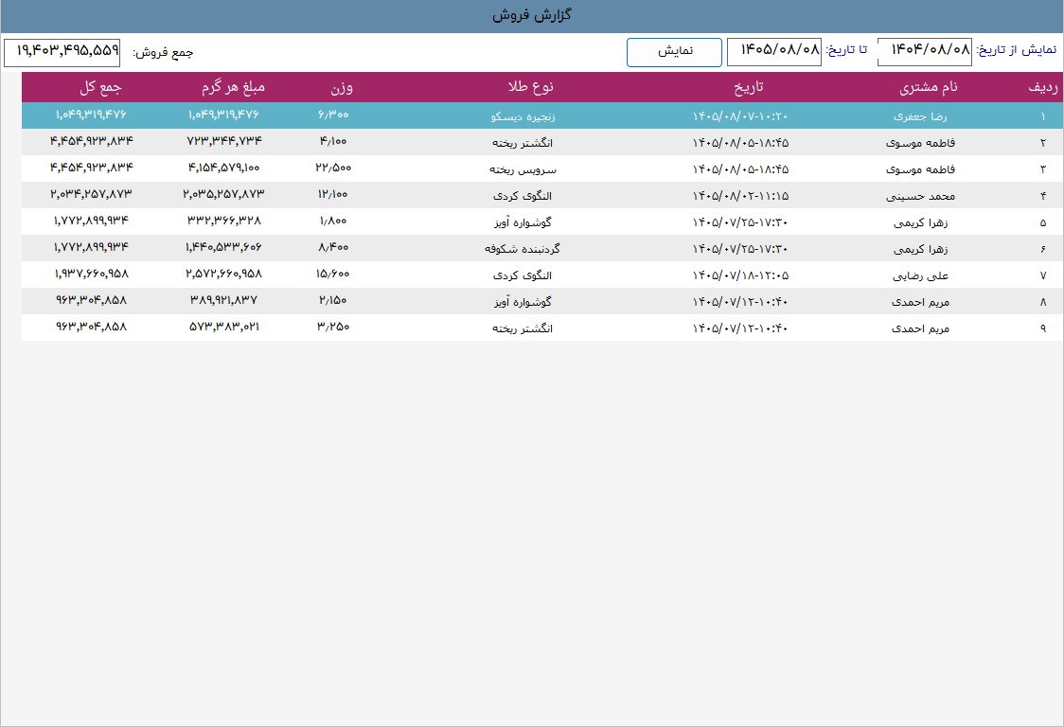Click gold type cell 'زنجیره دیسکو'

(x=523, y=116)
